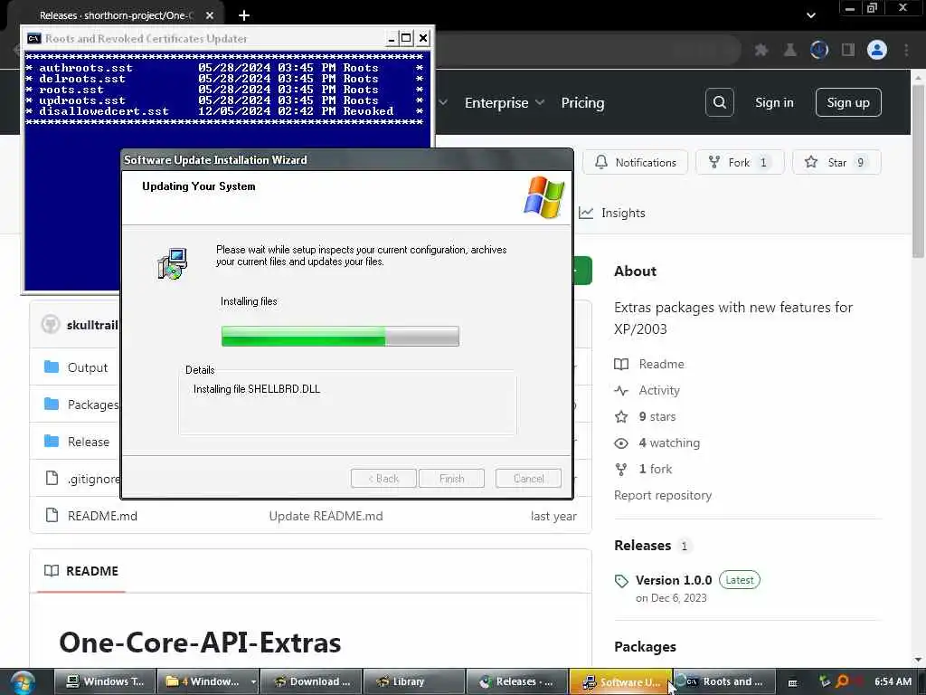Click the 6:54 AM clock
The height and width of the screenshot is (695, 926).
893,682
